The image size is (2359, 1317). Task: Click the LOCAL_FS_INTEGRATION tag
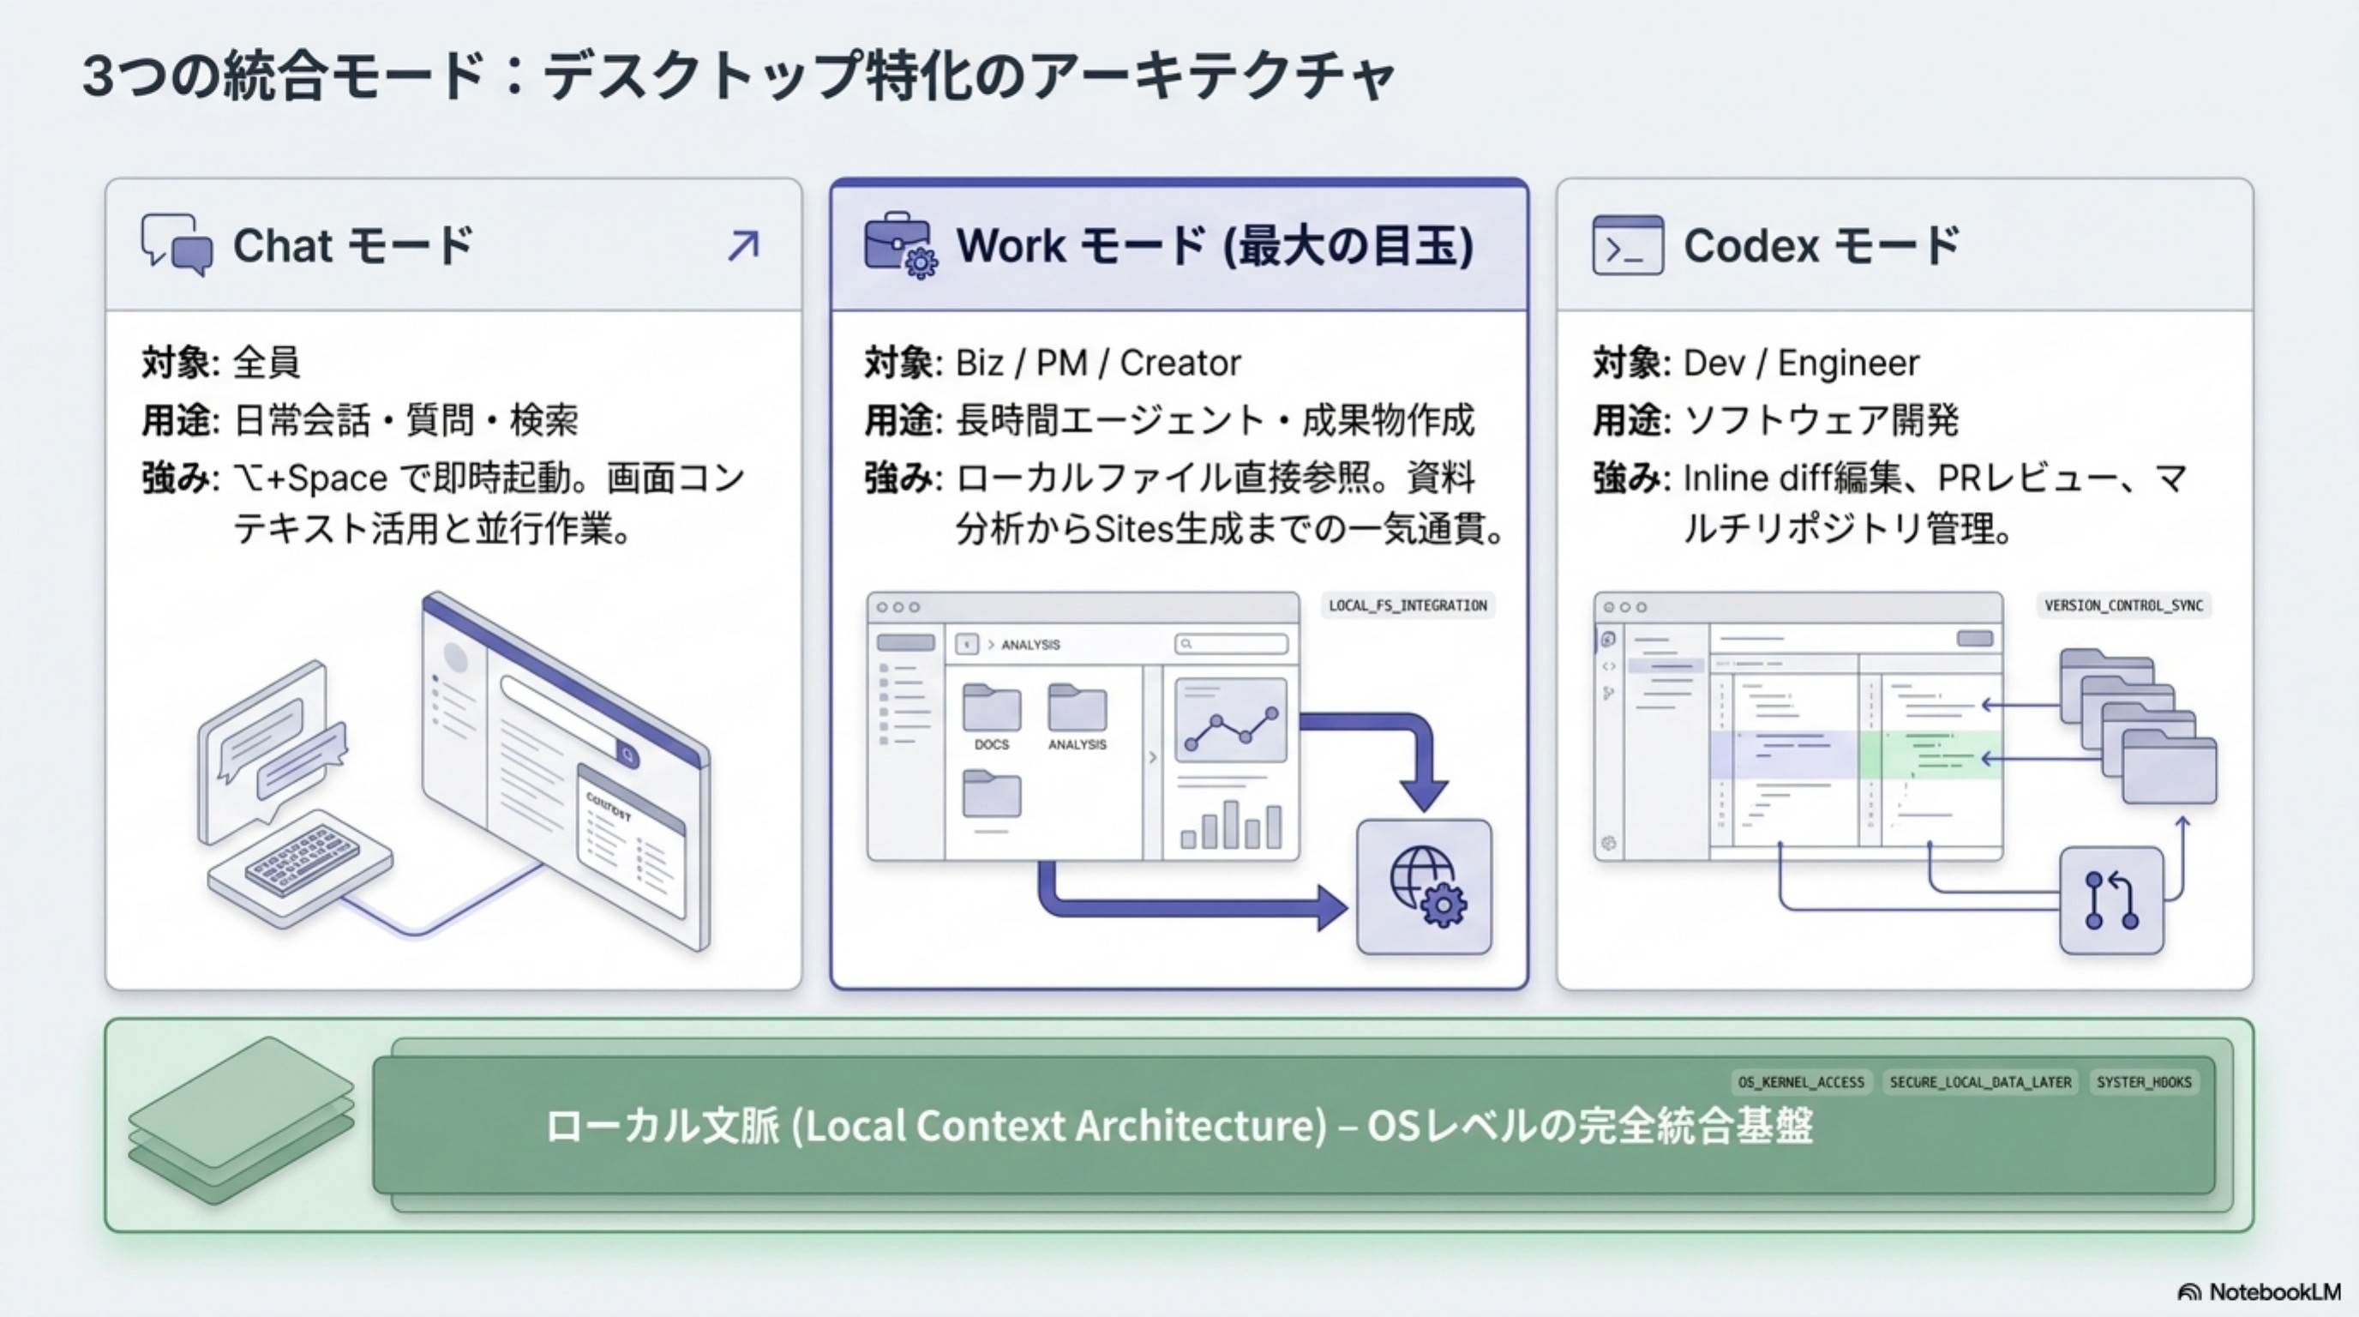point(1408,605)
